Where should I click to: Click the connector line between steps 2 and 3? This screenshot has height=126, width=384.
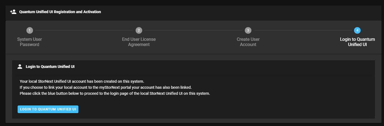193,30
